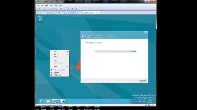Open the VMware Edit menu

[x=42, y=5]
